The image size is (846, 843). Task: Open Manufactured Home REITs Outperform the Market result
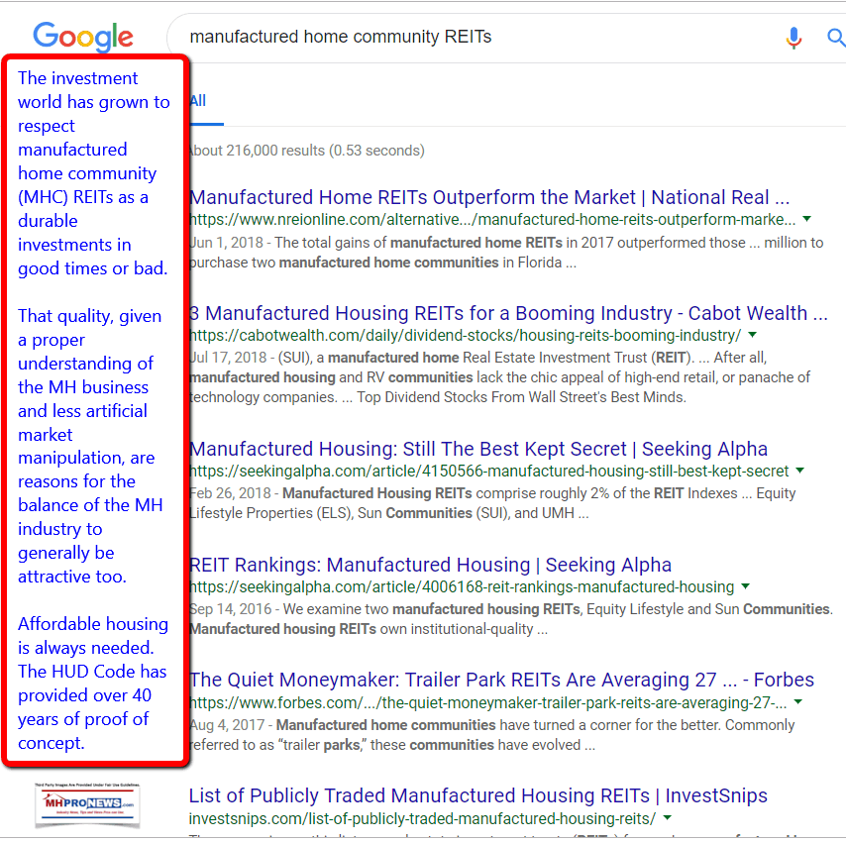pyautogui.click(x=489, y=197)
